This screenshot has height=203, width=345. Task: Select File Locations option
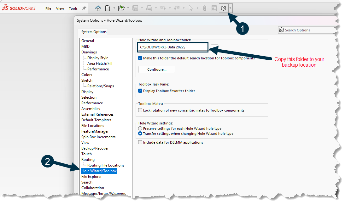(93, 126)
